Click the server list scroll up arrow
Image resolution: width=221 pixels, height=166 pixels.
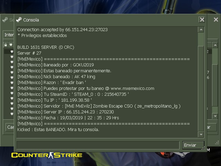(215, 45)
